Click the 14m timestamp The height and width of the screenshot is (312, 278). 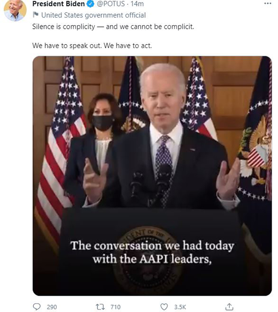tap(137, 3)
